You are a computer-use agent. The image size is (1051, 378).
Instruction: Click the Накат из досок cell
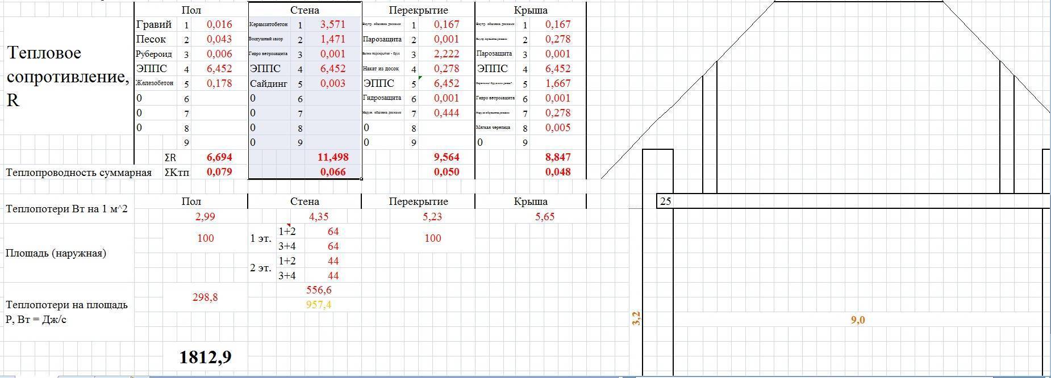(381, 69)
